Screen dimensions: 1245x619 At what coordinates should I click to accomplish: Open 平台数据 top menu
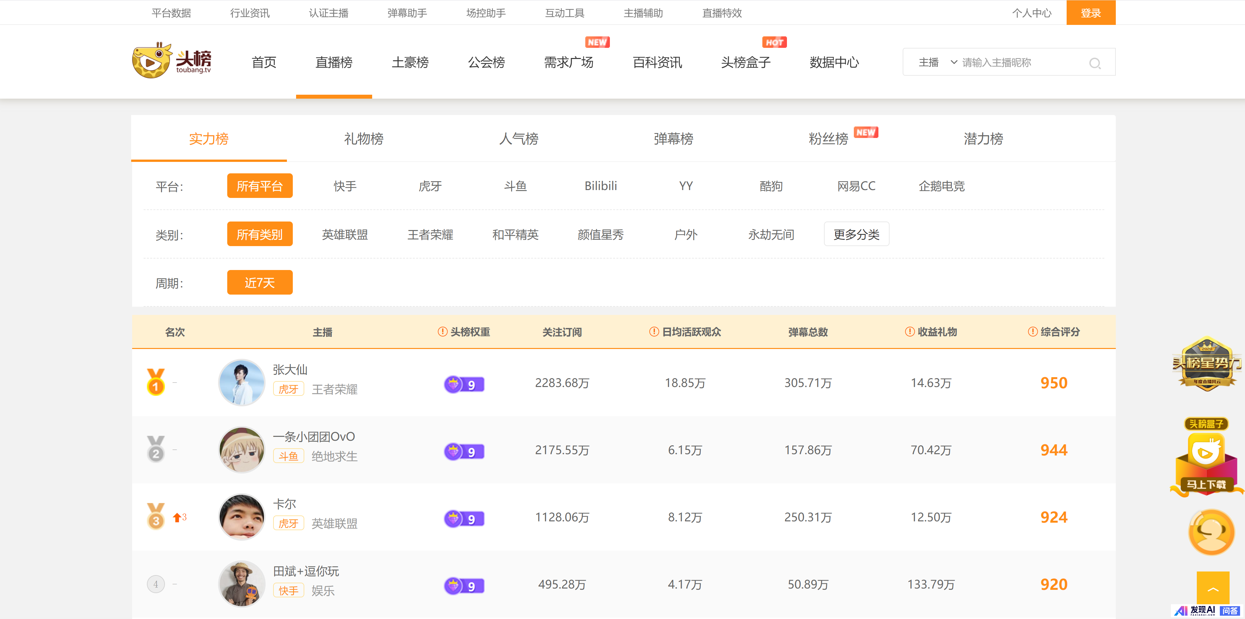(x=171, y=13)
